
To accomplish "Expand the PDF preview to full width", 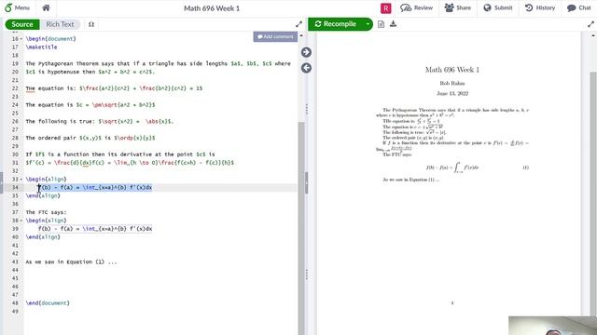I will click(590, 24).
